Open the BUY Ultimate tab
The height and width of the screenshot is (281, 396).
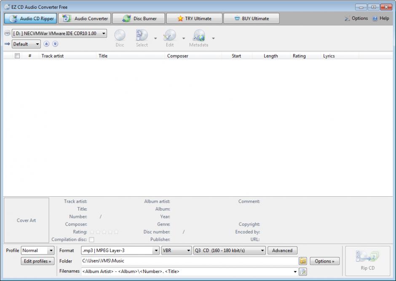[251, 19]
